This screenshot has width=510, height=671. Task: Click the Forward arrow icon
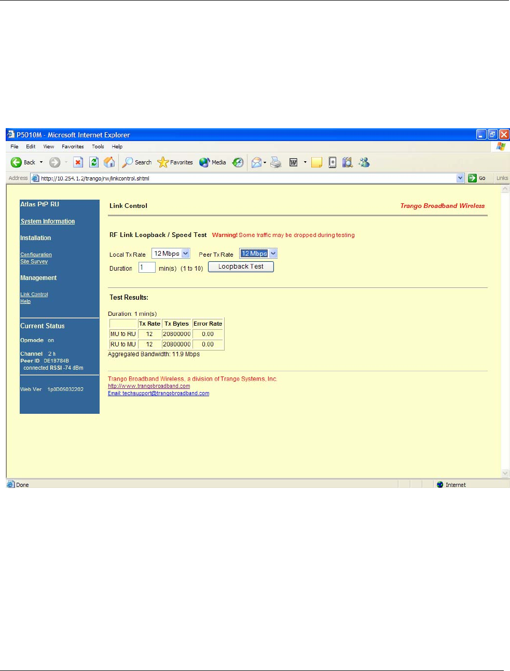(x=54, y=162)
